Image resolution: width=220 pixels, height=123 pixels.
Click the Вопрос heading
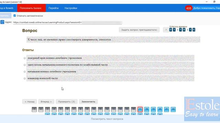tap(30, 30)
